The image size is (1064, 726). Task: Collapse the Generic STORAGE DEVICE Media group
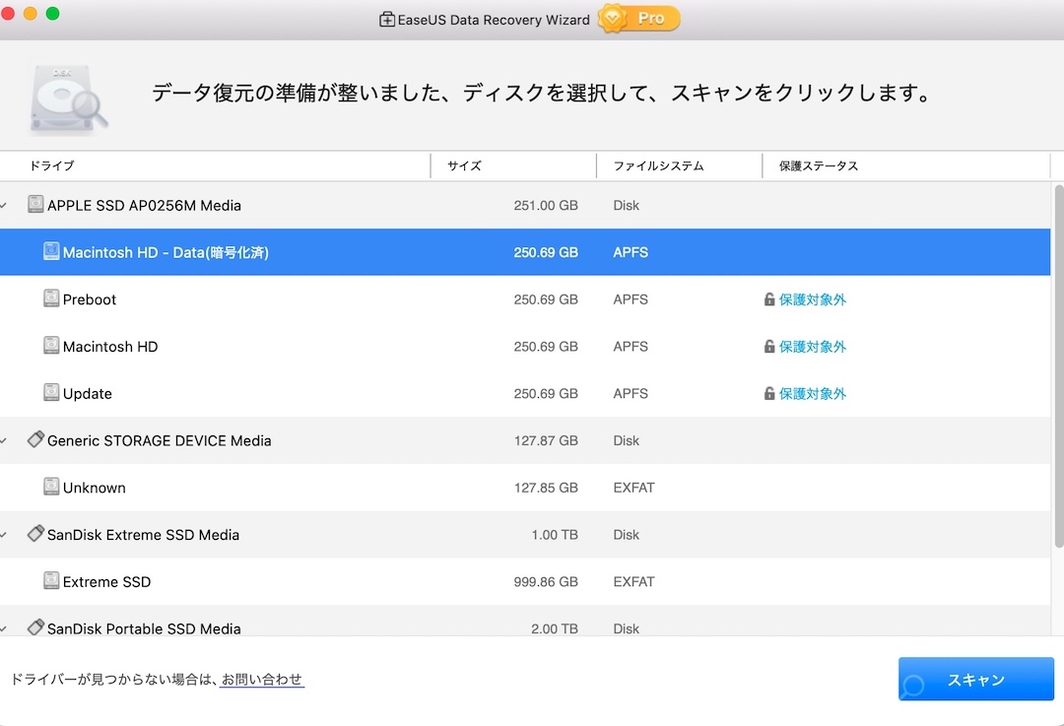4,441
